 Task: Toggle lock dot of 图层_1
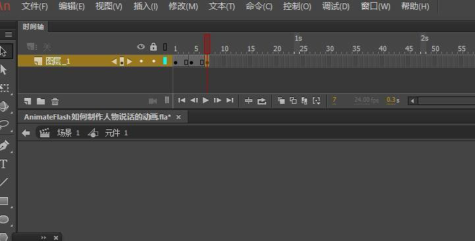pyautogui.click(x=154, y=61)
